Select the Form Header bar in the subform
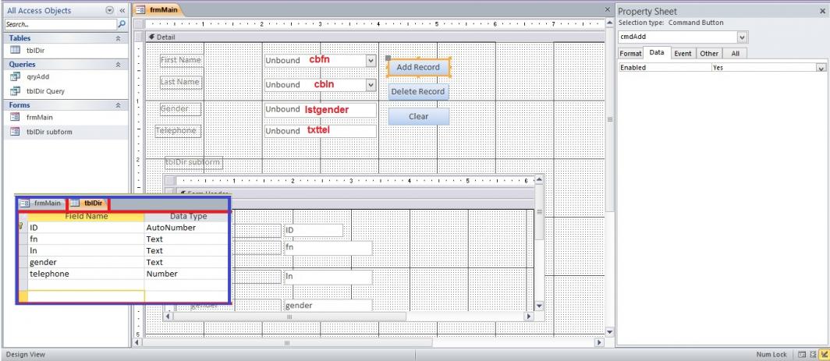This screenshot has width=830, height=361. (x=355, y=193)
